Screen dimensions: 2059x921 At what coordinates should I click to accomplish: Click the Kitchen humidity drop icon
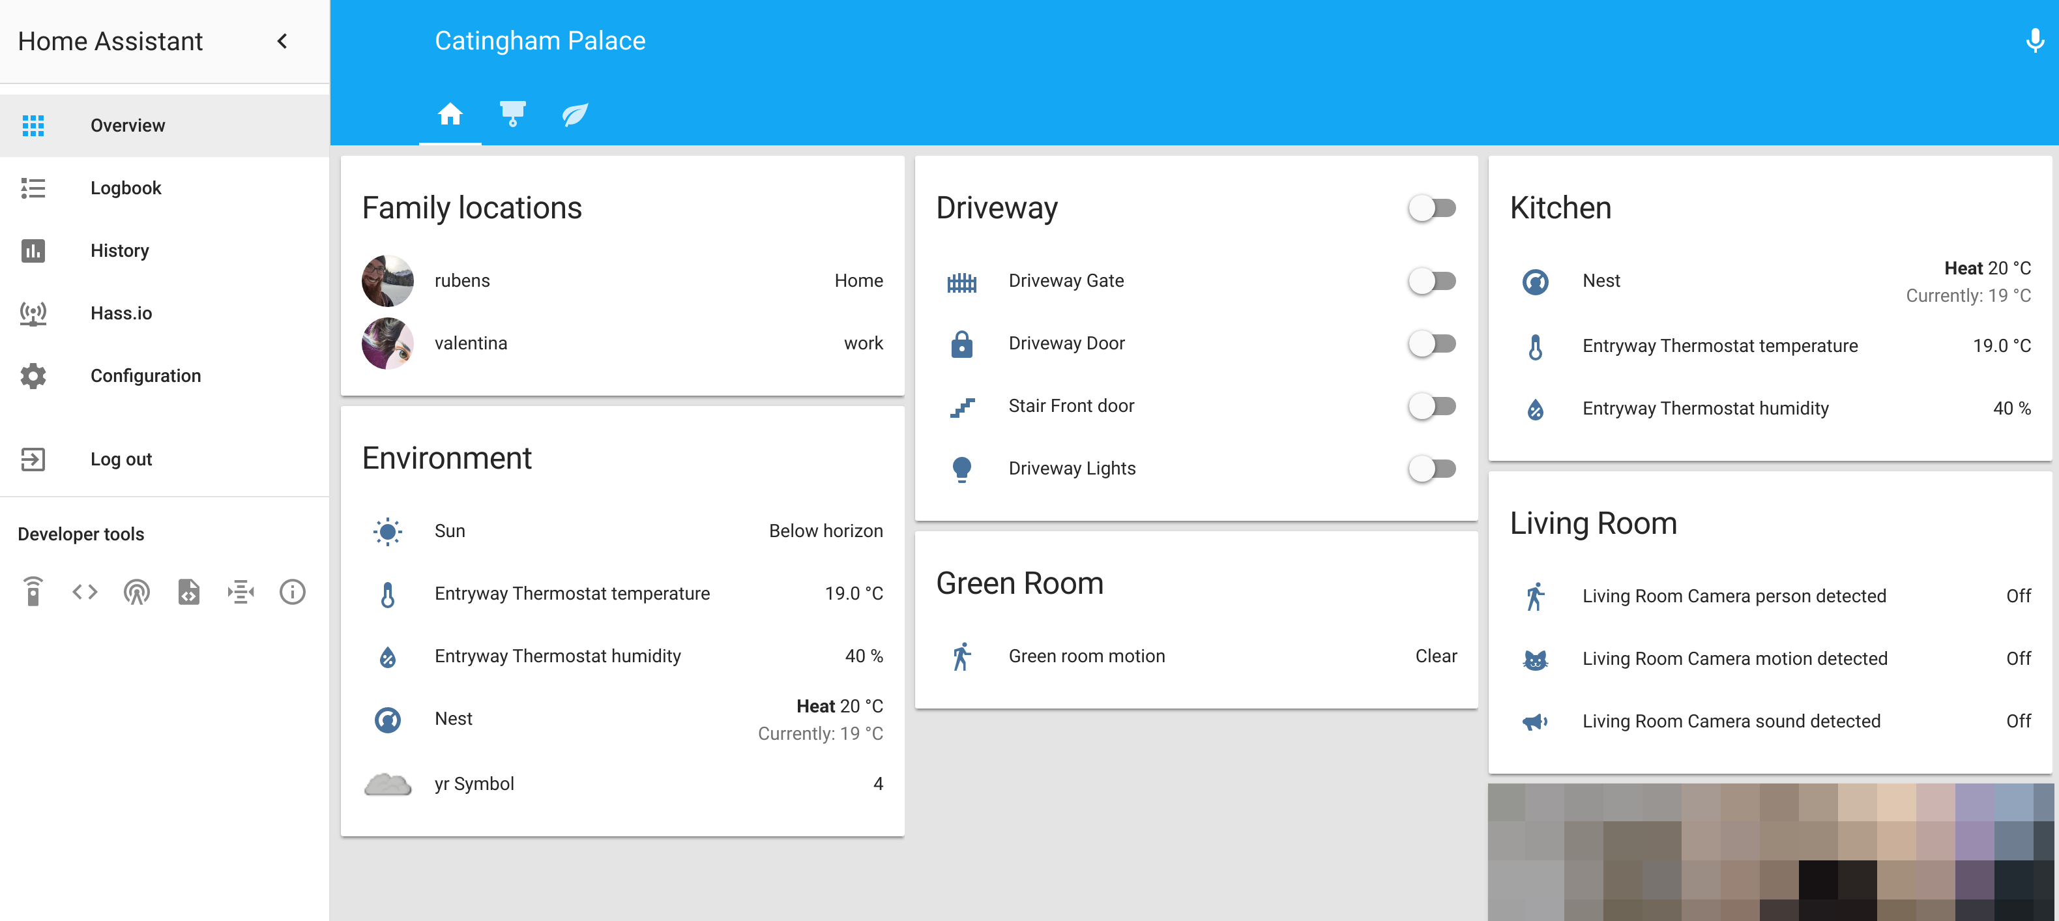1536,409
